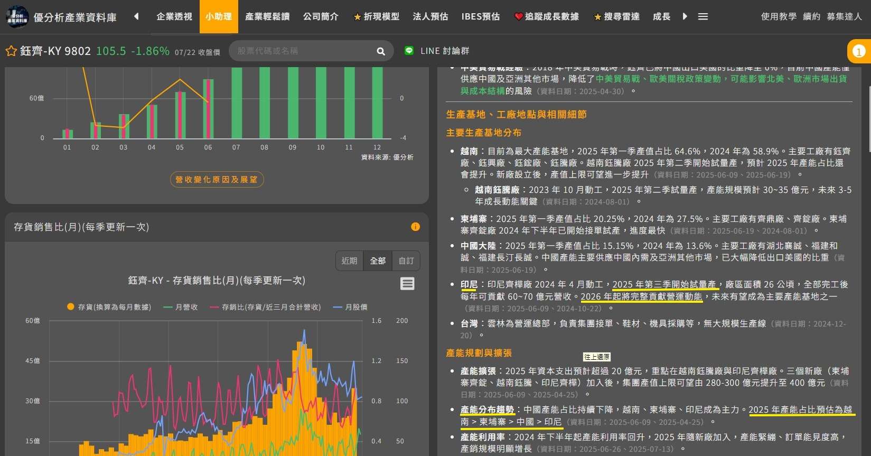
Task: Open the 募集達人 link
Action: pos(844,17)
